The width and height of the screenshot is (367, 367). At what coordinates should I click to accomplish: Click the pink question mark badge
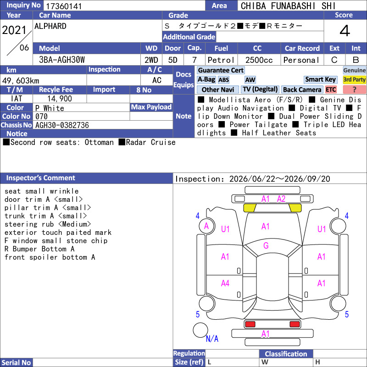coord(354,89)
